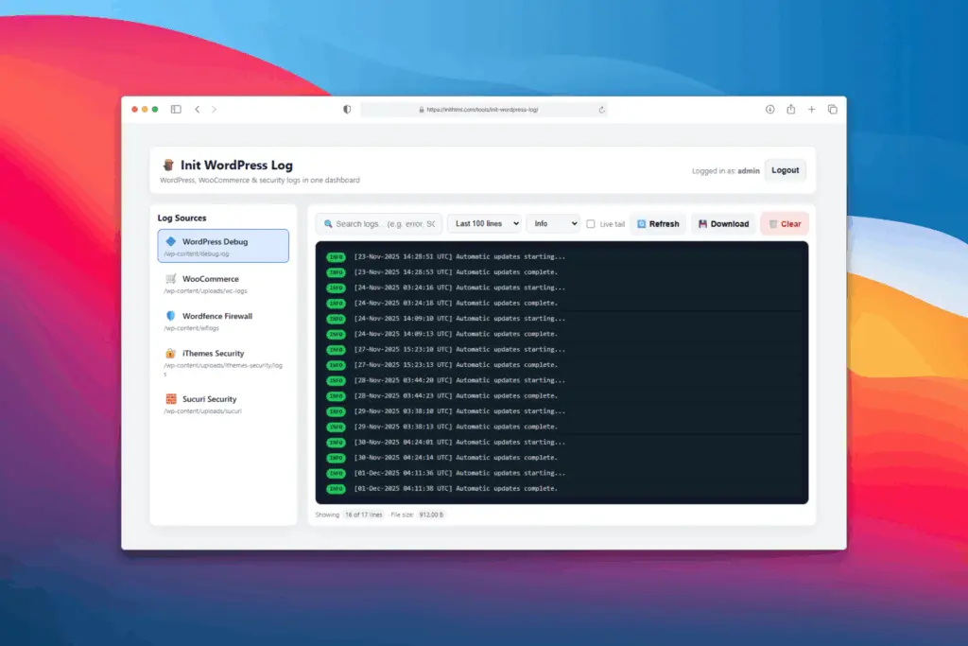Viewport: 968px width, 646px height.
Task: Reload the page from address bar icon
Action: pyautogui.click(x=602, y=110)
